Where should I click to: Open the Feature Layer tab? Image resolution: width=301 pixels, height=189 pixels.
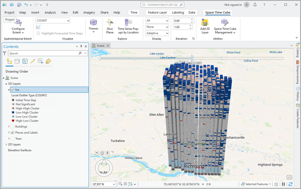click(x=157, y=12)
